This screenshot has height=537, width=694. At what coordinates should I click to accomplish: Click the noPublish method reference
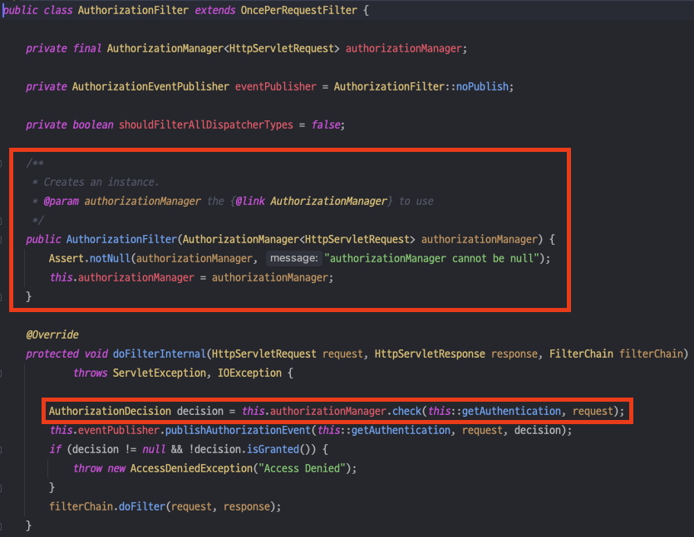[x=482, y=86]
